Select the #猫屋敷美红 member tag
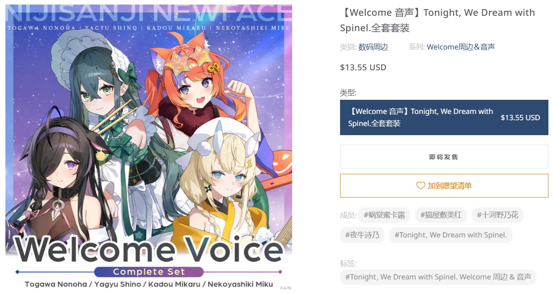553x294 pixels. click(441, 215)
